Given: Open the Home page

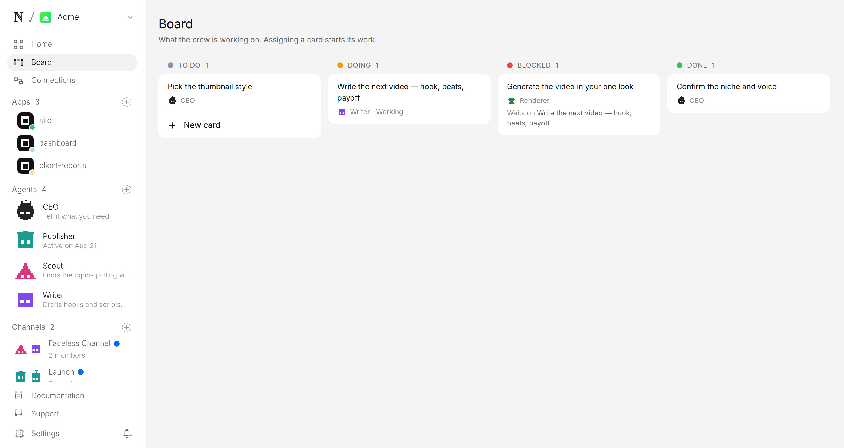Looking at the screenshot, I should tap(72, 44).
